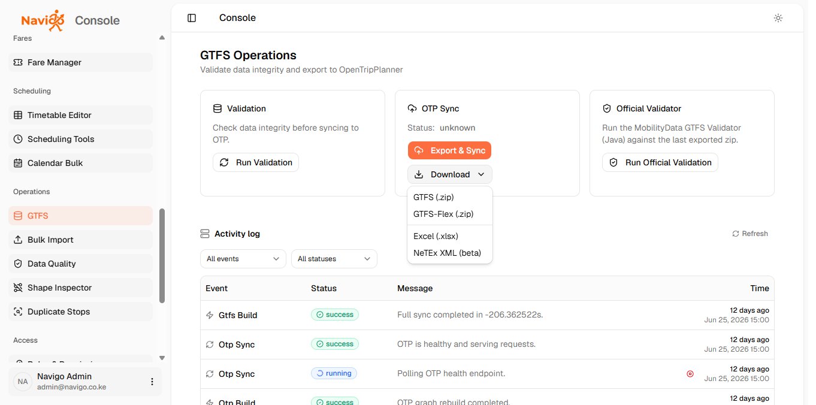816x405 pixels.
Task: Click the Data Quality shield icon
Action: 17,264
